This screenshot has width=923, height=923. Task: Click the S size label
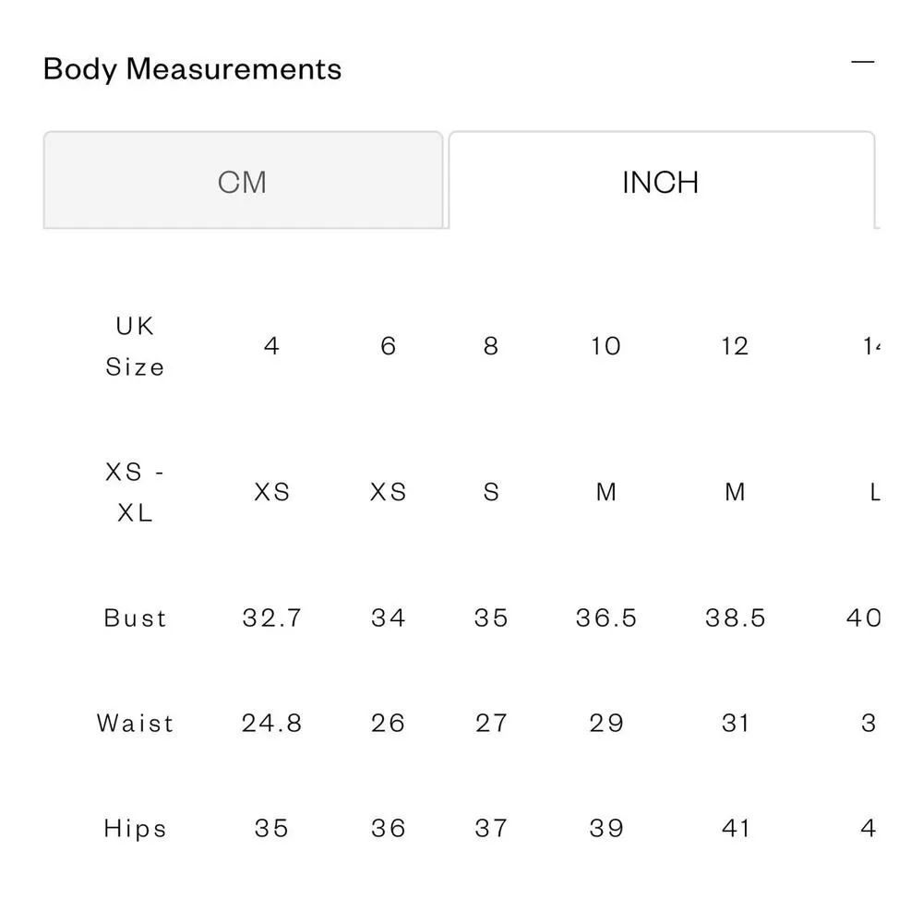[491, 492]
